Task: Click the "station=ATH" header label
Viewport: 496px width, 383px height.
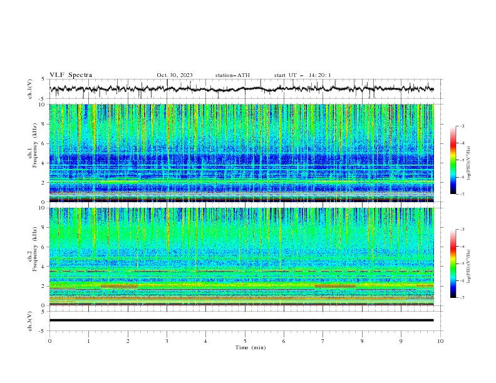Action: pos(232,75)
